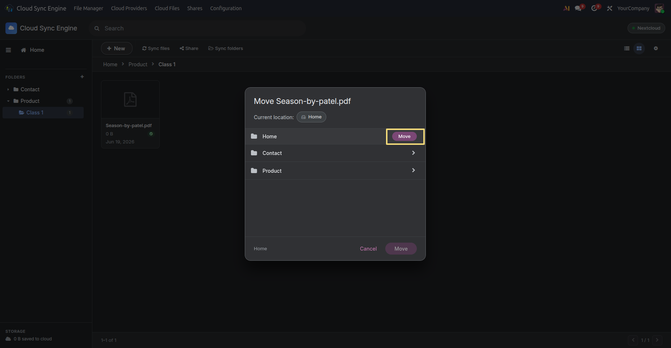Select Class 1 in the sidebar tree
Screen dimensions: 671x348
tap(43, 113)
